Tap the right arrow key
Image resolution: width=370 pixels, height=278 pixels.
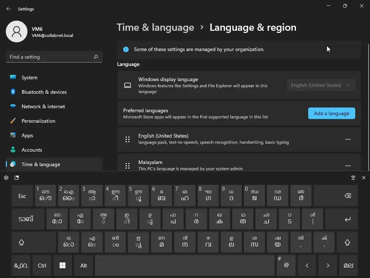328,265
